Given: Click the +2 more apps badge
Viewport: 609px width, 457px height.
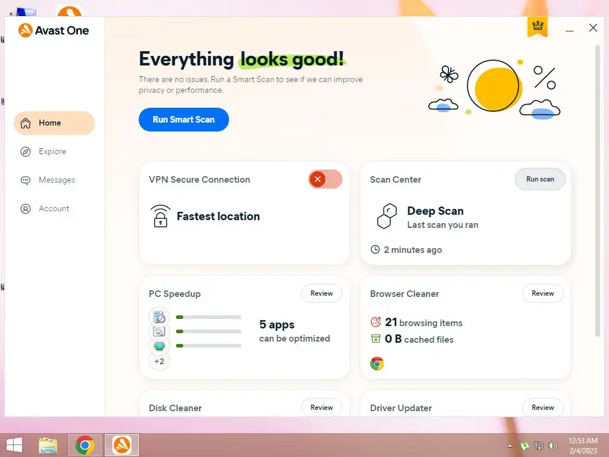Looking at the screenshot, I should click(159, 361).
